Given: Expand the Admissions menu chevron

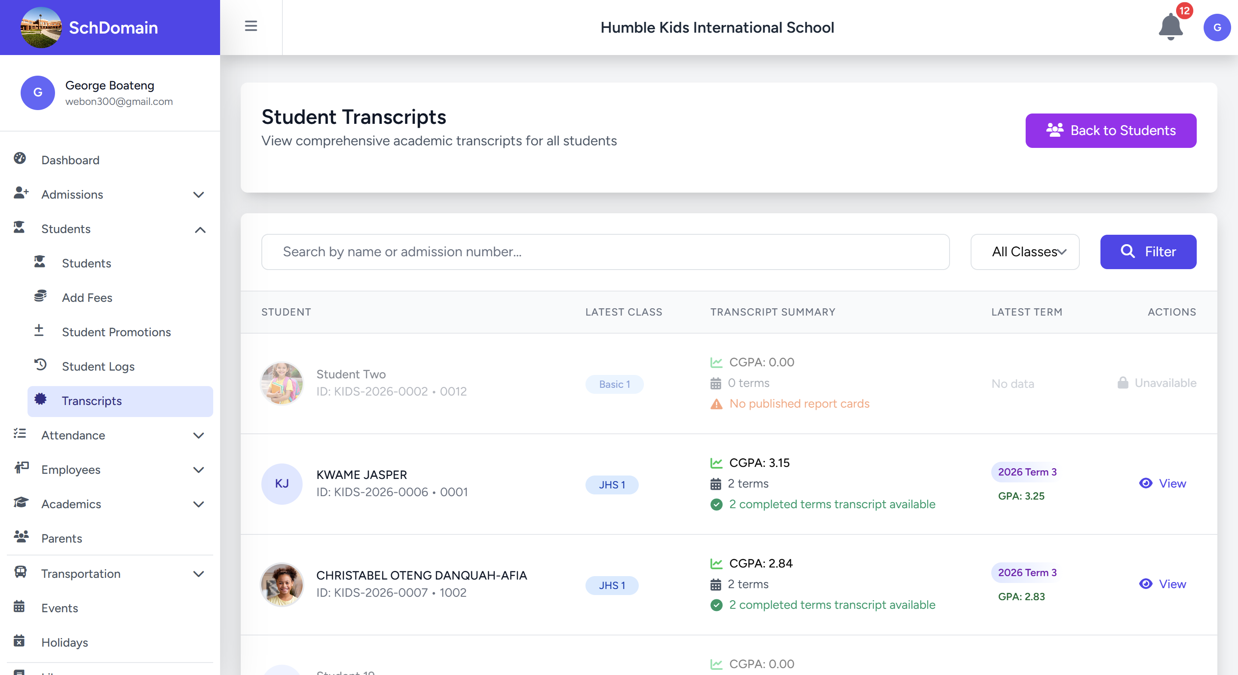Looking at the screenshot, I should pyautogui.click(x=199, y=195).
